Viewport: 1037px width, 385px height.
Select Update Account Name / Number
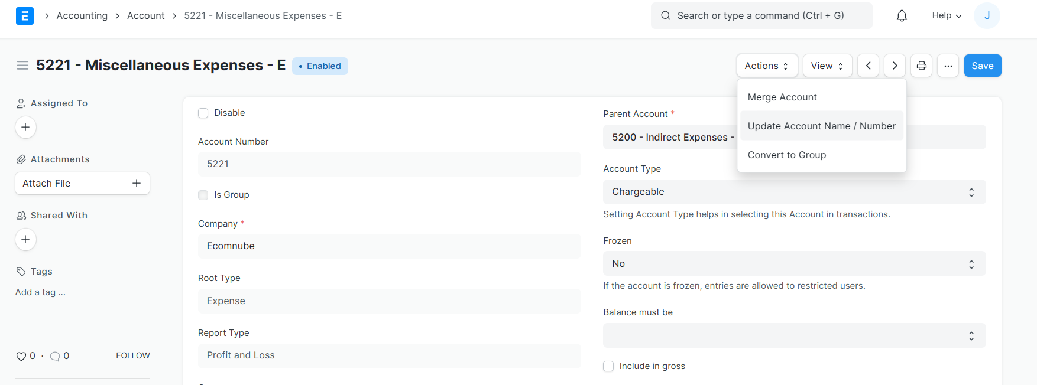coord(822,126)
